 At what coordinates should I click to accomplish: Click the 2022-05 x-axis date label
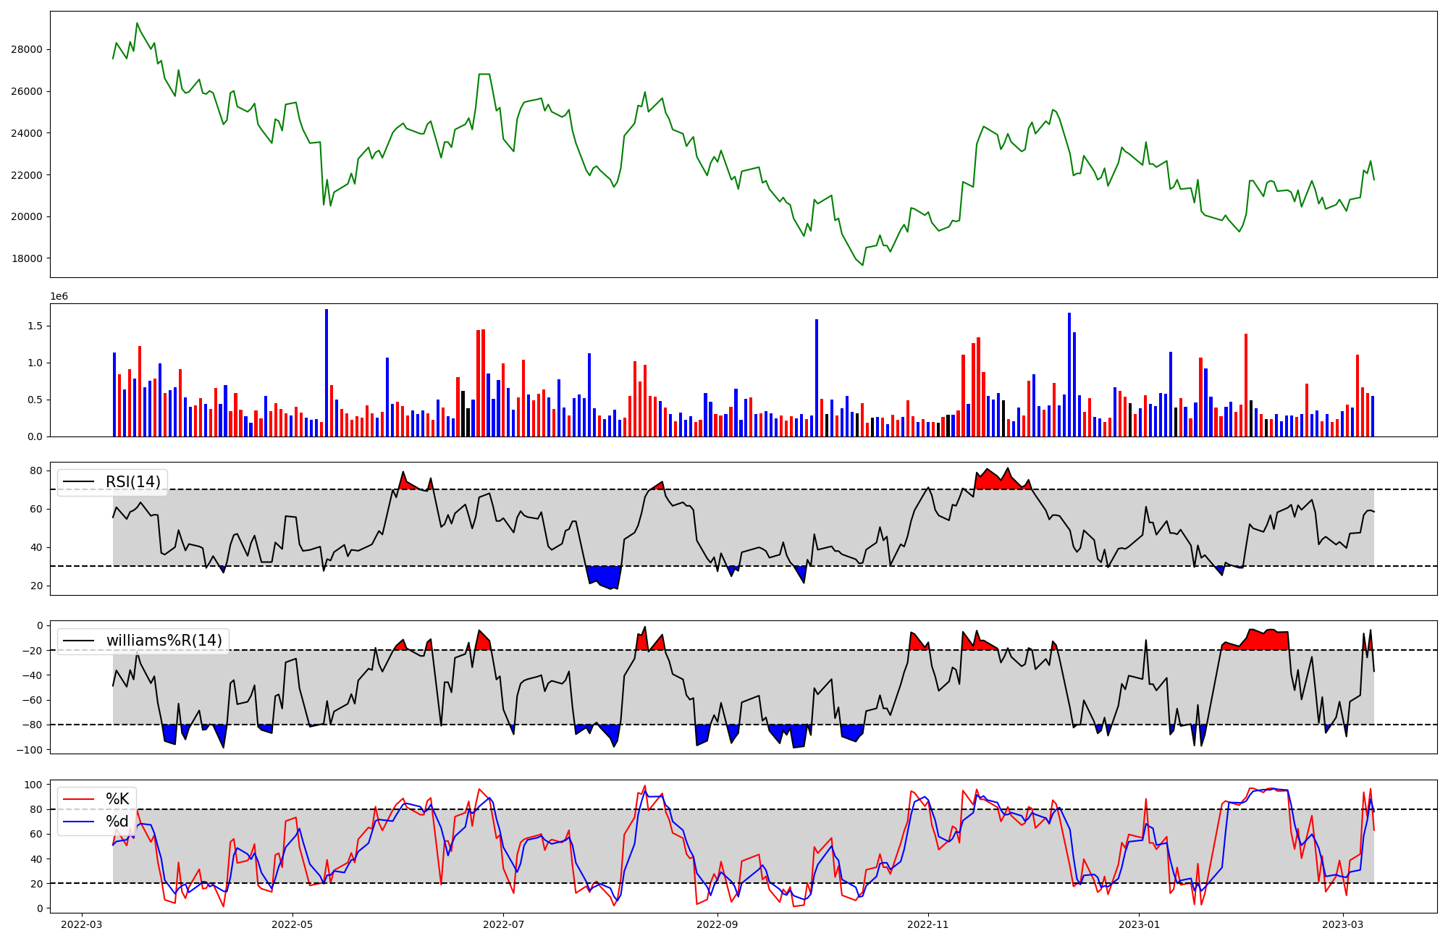coord(292,924)
